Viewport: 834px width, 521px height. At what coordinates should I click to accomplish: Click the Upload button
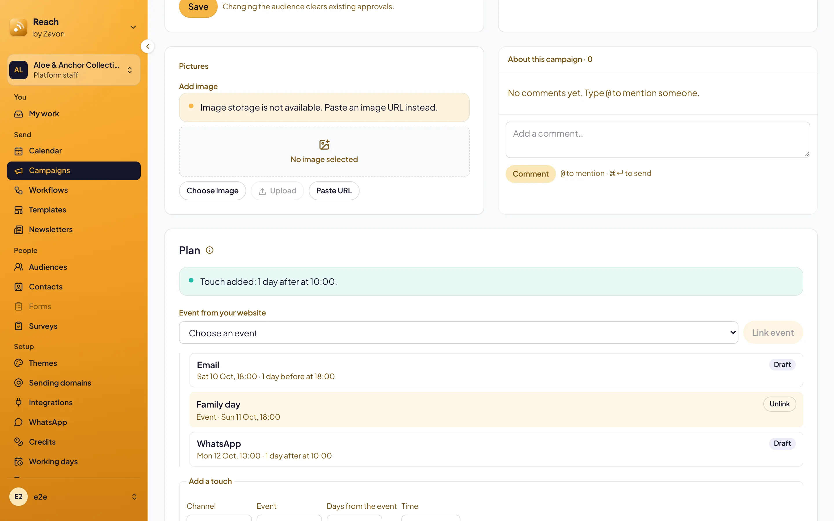(x=277, y=190)
